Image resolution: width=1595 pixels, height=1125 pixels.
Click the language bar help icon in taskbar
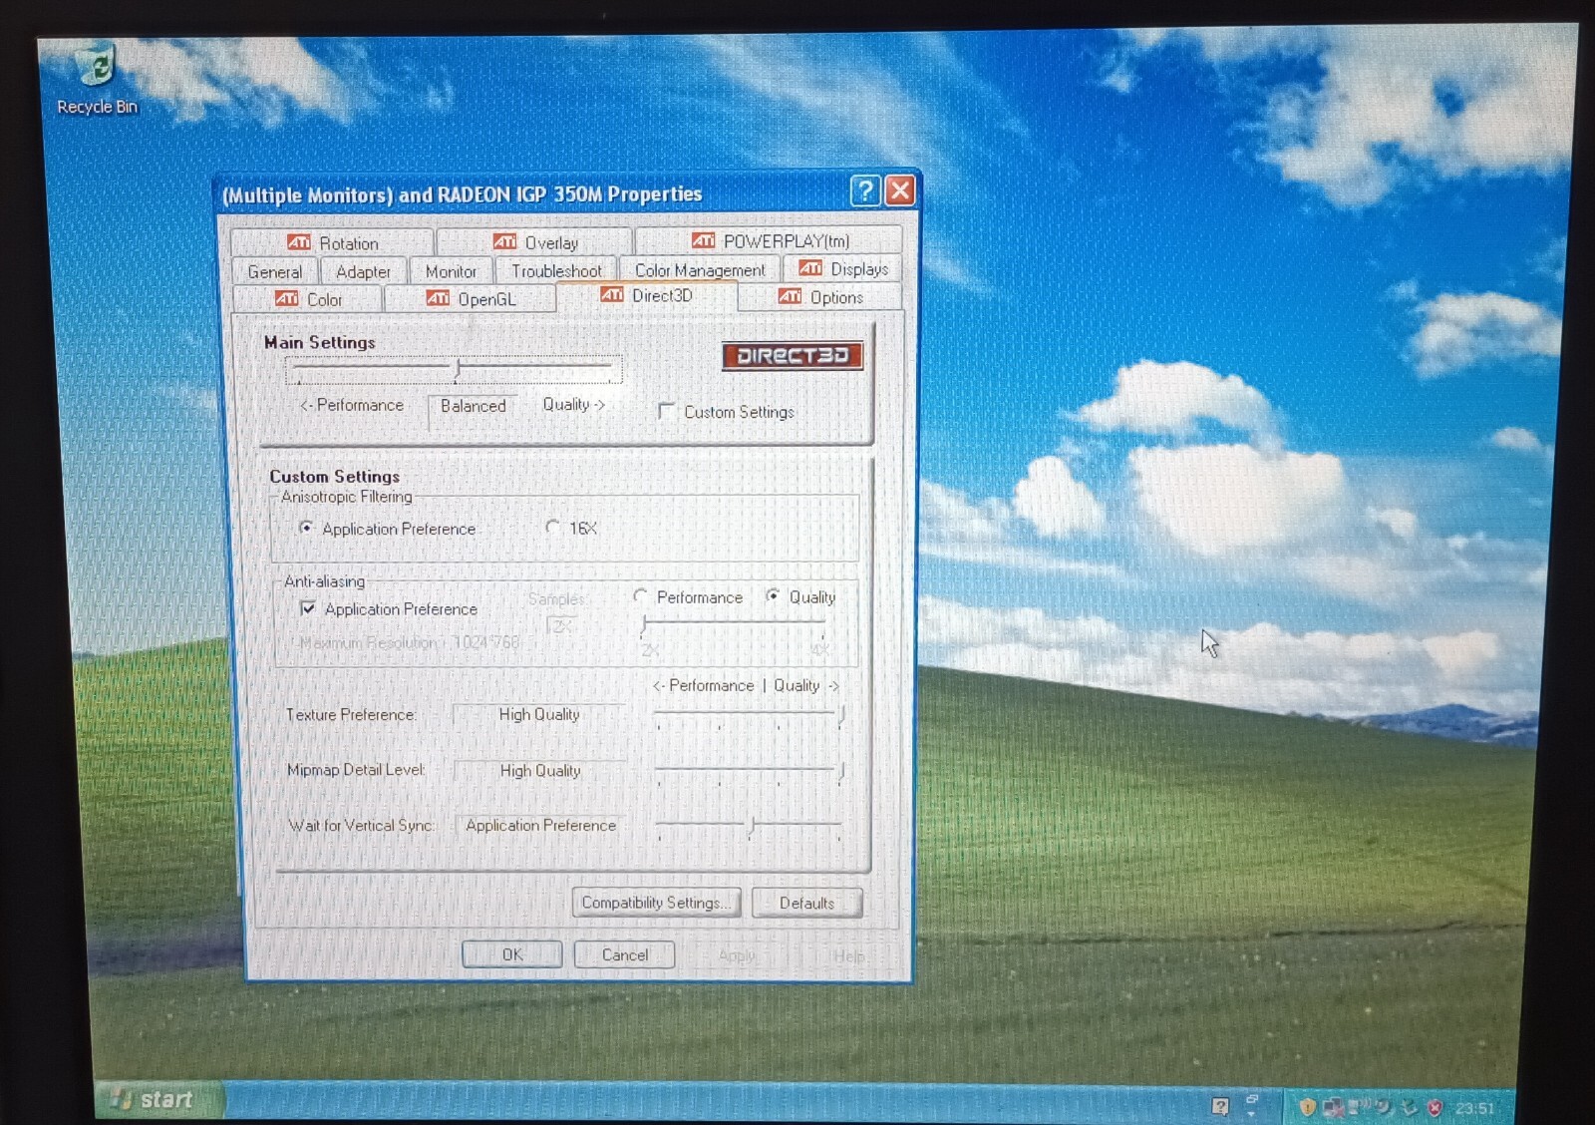[x=1220, y=1106]
